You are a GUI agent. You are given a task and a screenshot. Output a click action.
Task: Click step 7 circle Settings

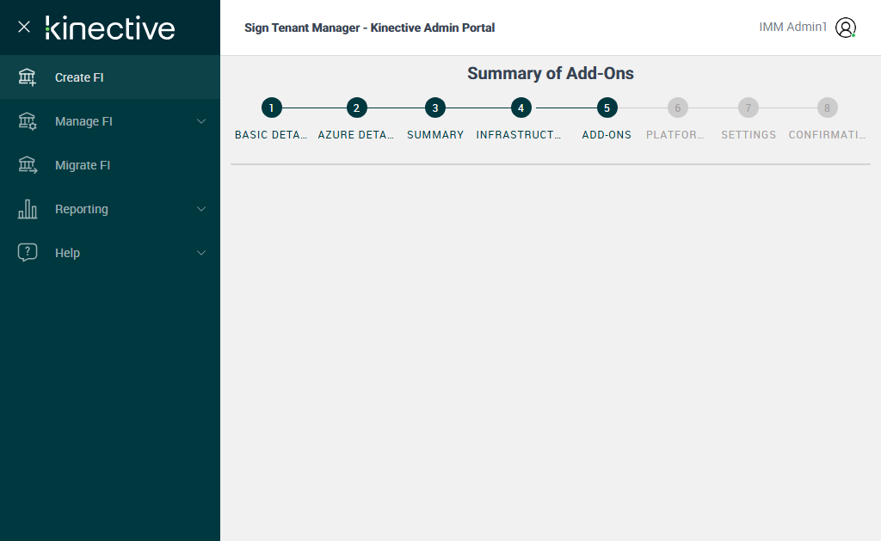748,108
